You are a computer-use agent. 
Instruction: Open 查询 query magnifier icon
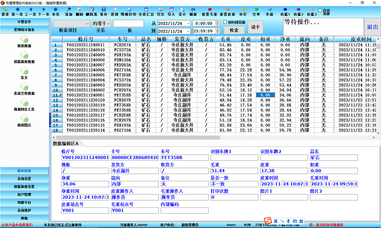pos(115,12)
